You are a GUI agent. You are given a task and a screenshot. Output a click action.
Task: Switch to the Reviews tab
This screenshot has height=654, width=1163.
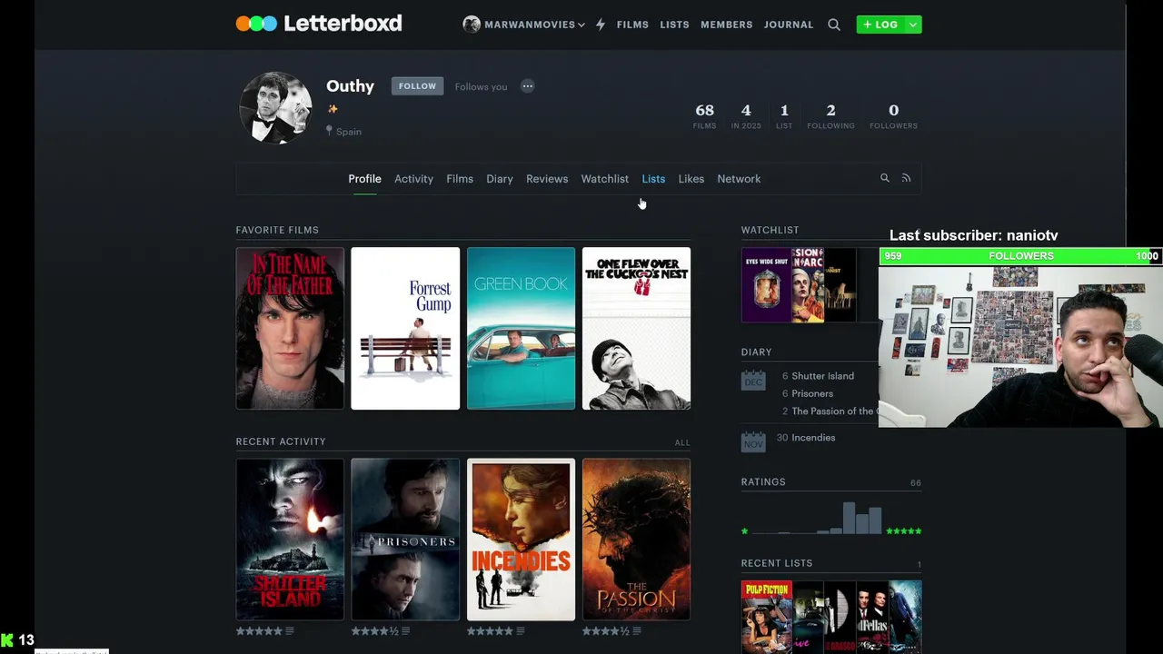coord(547,179)
